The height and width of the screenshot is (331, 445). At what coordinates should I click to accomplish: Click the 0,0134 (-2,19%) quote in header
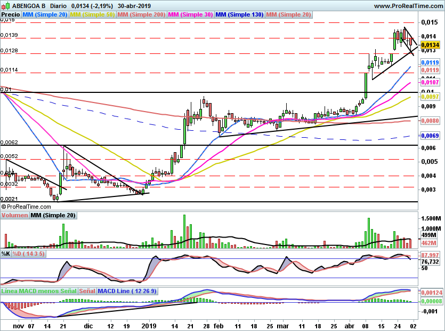[92, 6]
